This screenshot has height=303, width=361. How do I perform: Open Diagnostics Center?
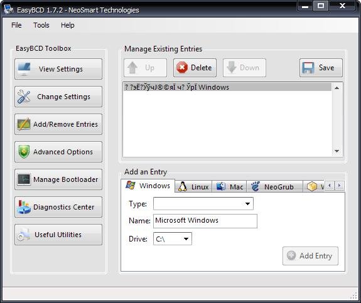(58, 207)
